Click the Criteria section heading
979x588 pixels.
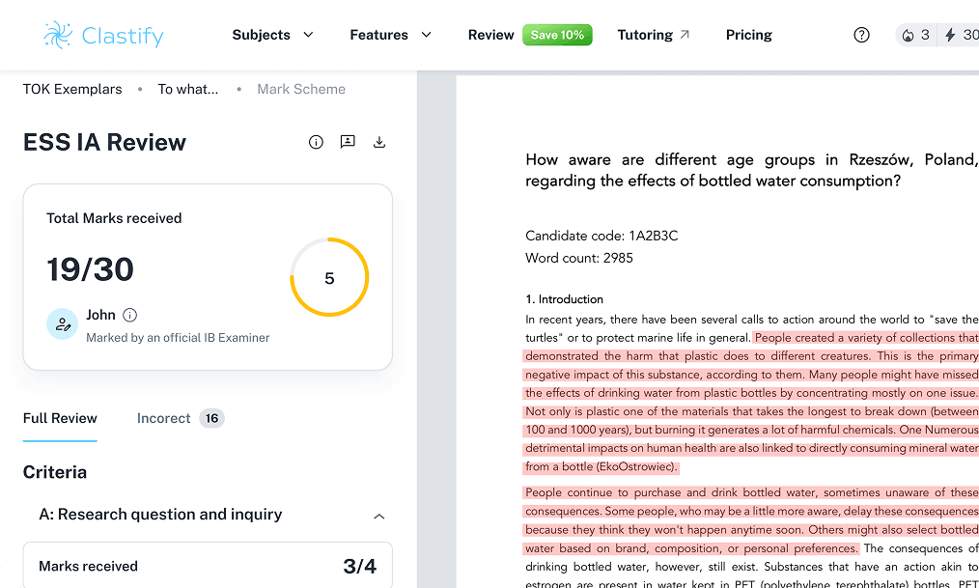point(55,472)
